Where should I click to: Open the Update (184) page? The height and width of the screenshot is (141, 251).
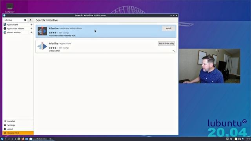click(18, 133)
